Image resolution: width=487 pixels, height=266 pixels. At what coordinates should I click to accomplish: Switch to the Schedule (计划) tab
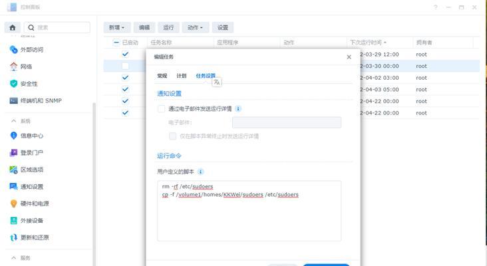[x=182, y=76]
